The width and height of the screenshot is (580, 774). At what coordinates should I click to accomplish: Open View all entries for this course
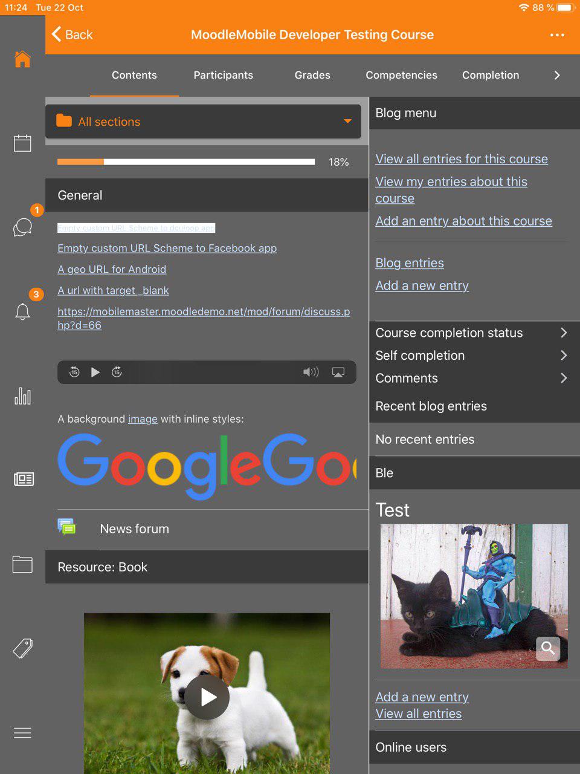[462, 159]
